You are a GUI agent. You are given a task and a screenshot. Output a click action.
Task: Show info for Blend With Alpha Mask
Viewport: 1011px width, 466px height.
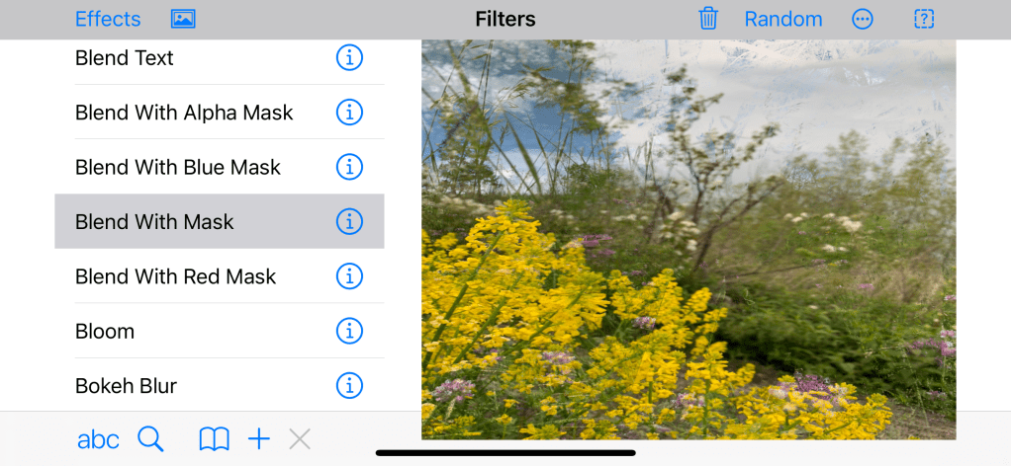coord(349,113)
